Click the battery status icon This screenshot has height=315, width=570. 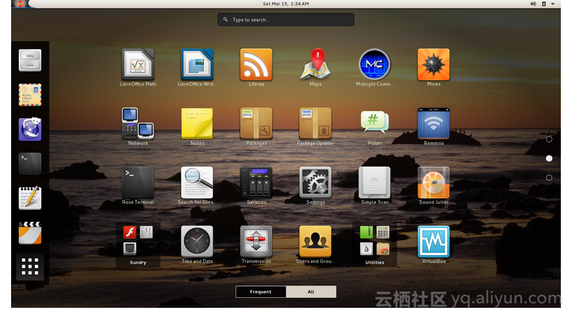tap(544, 4)
